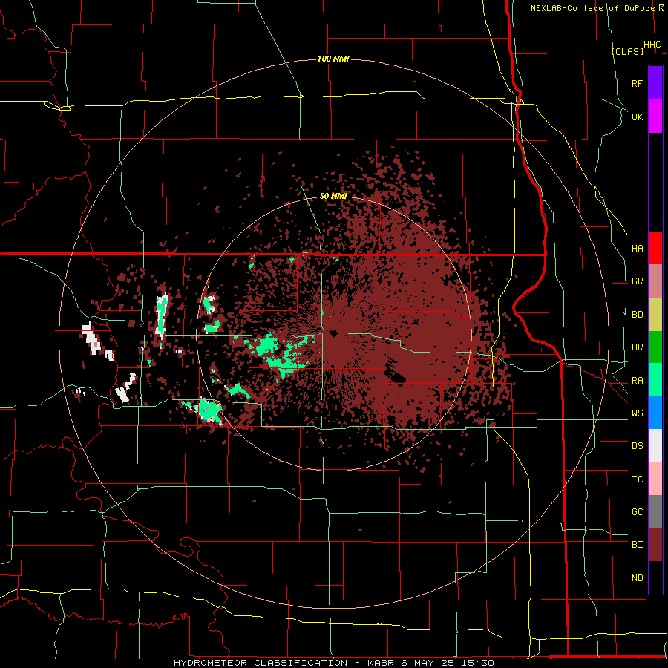This screenshot has width=668, height=668.
Task: Click the [CLAS] unit label
Action: point(628,51)
